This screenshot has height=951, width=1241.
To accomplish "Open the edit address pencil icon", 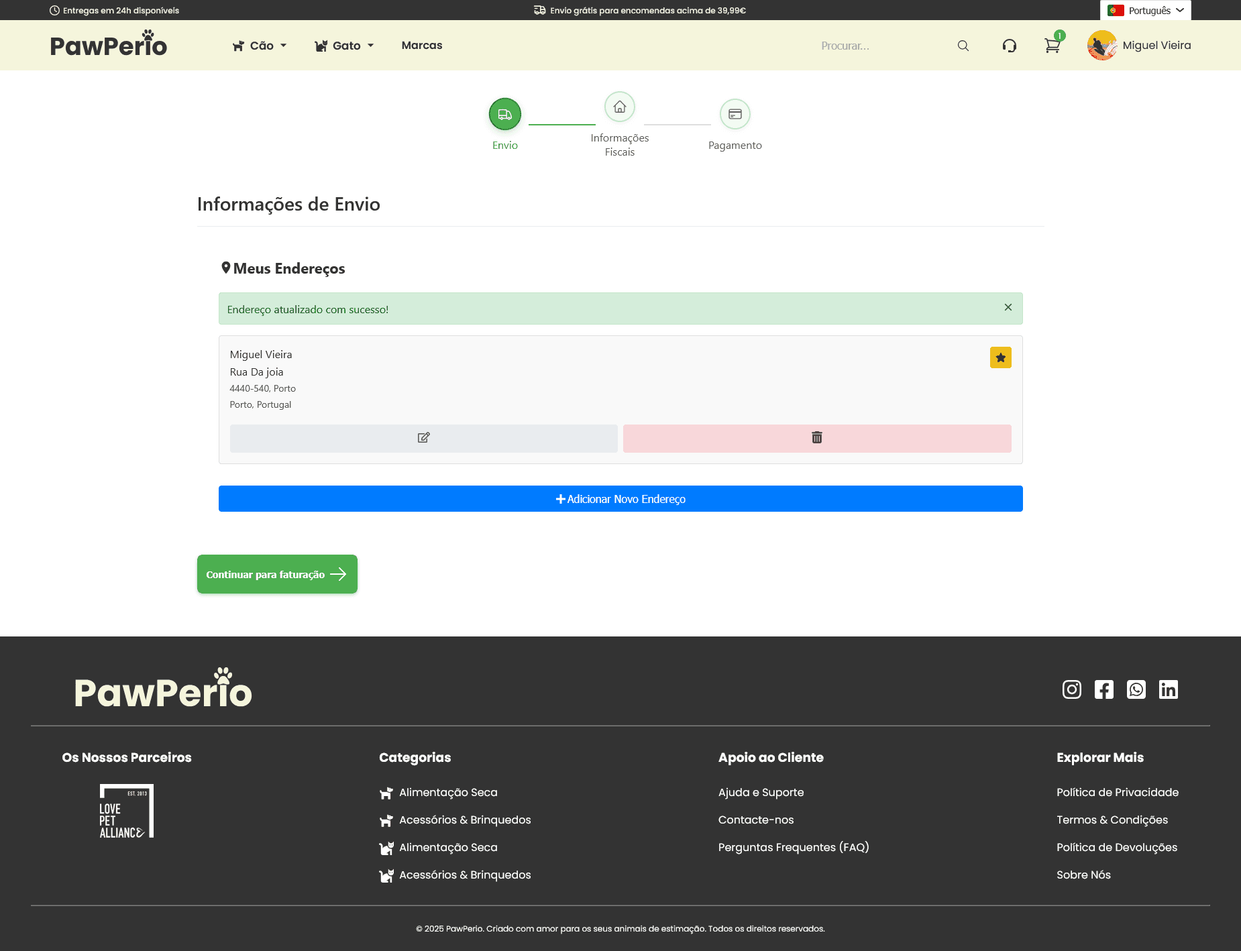I will click(423, 438).
